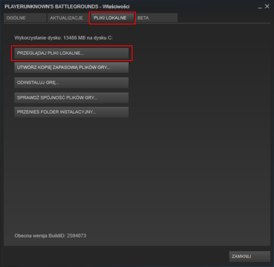
Task: Click PRZENIEŚ FOLDER INSTALACYJNY button
Action: (72, 112)
